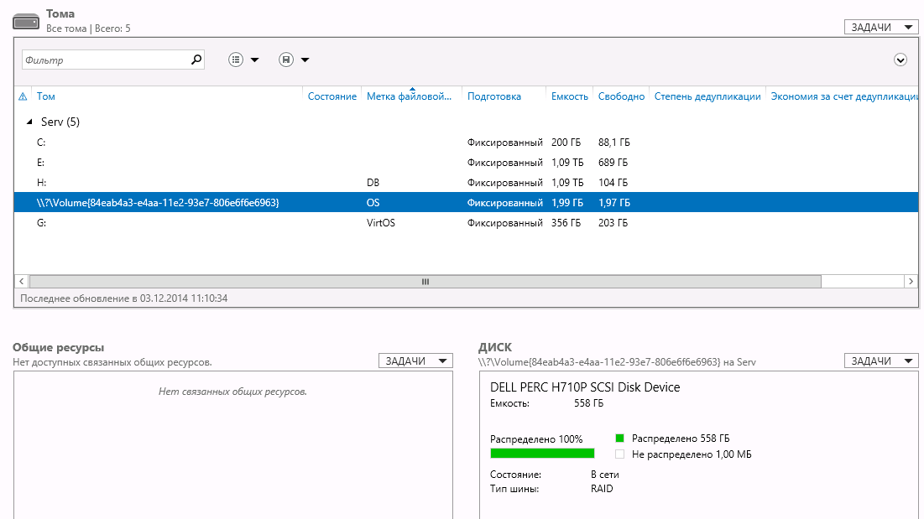Click the search magnifier icon in the filter box
Image resolution: width=924 pixels, height=519 pixels.
(x=196, y=60)
